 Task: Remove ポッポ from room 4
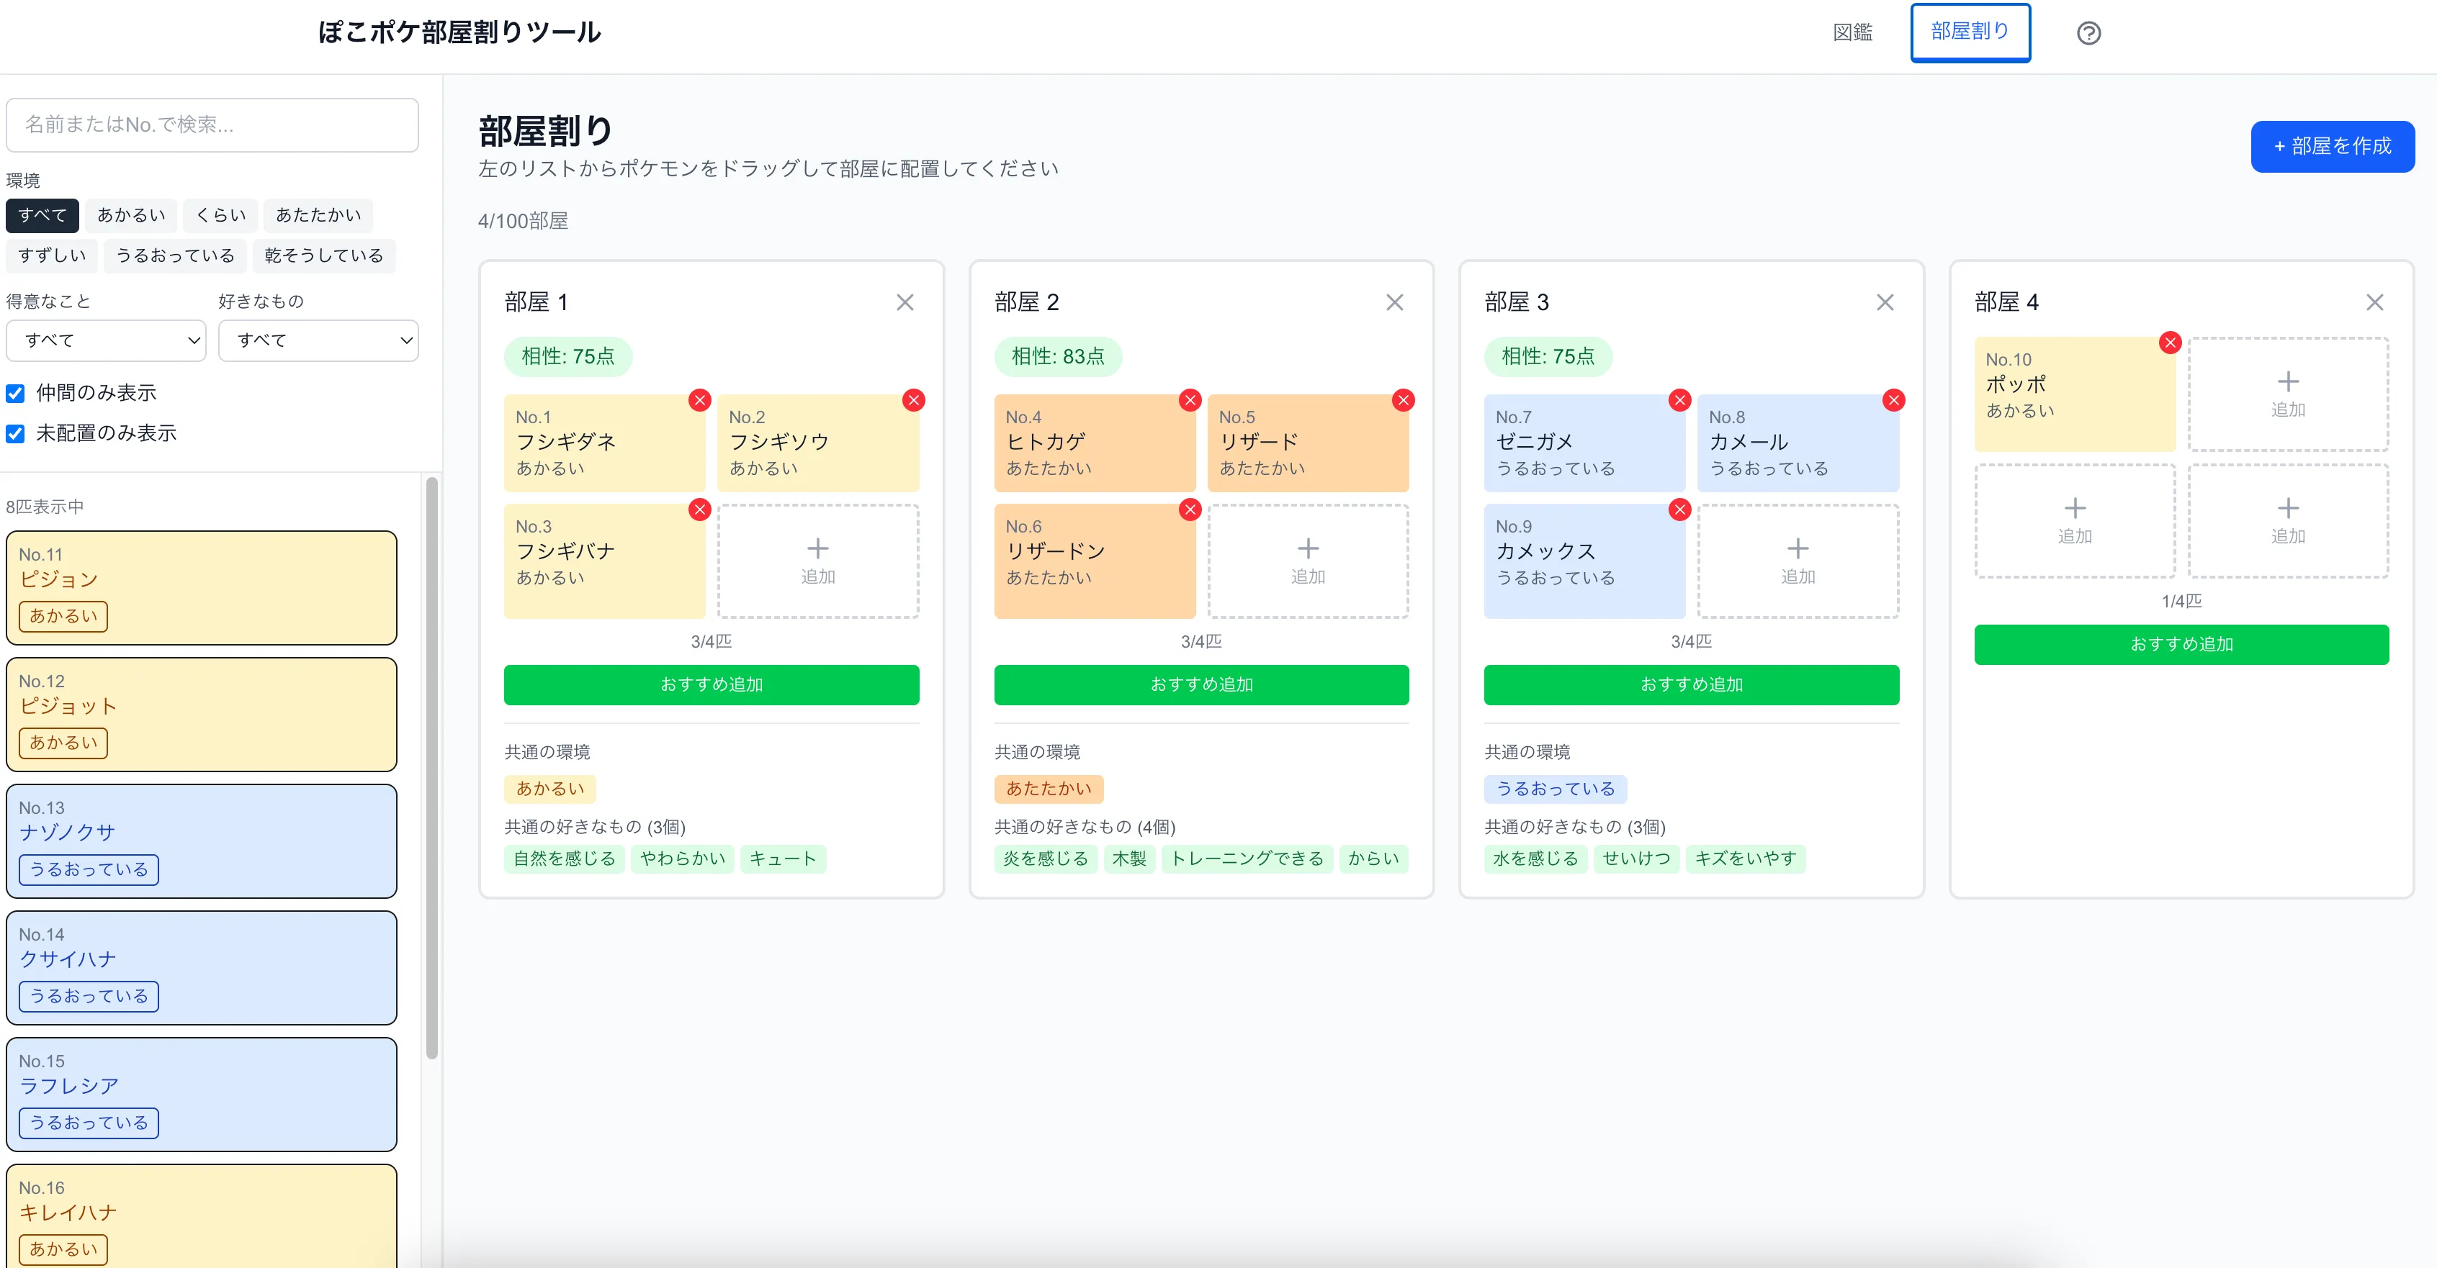coord(2171,343)
